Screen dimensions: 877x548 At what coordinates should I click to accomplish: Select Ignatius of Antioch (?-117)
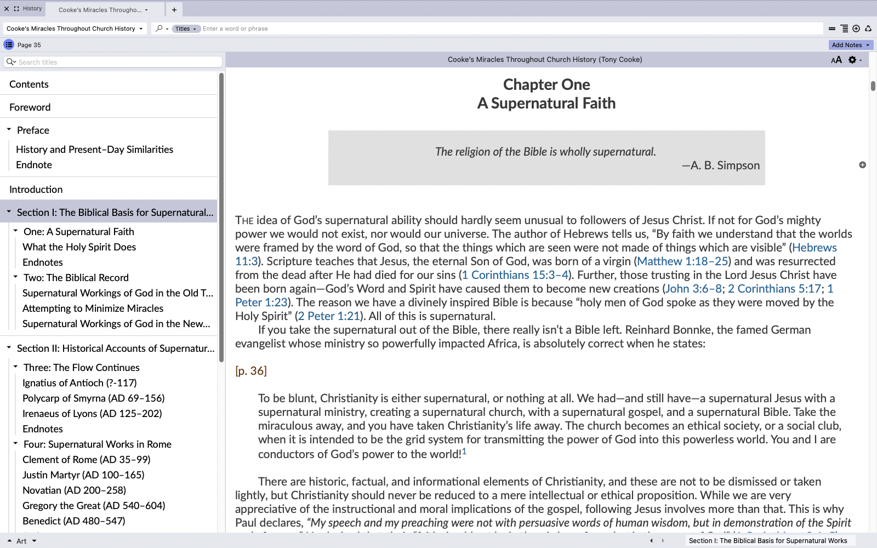(79, 383)
